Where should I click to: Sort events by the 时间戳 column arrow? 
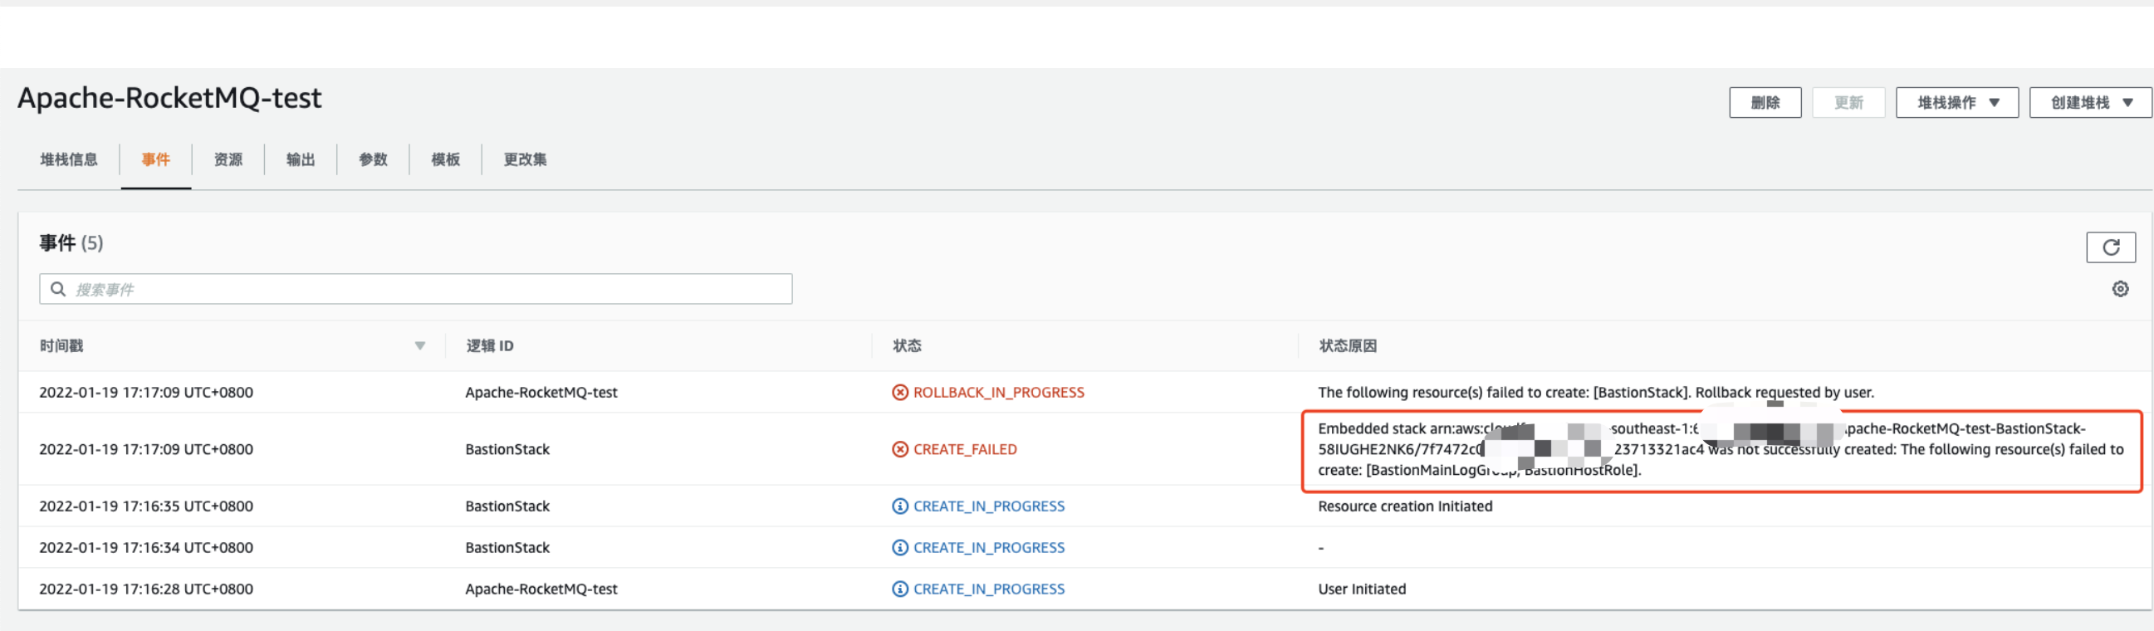coord(420,346)
